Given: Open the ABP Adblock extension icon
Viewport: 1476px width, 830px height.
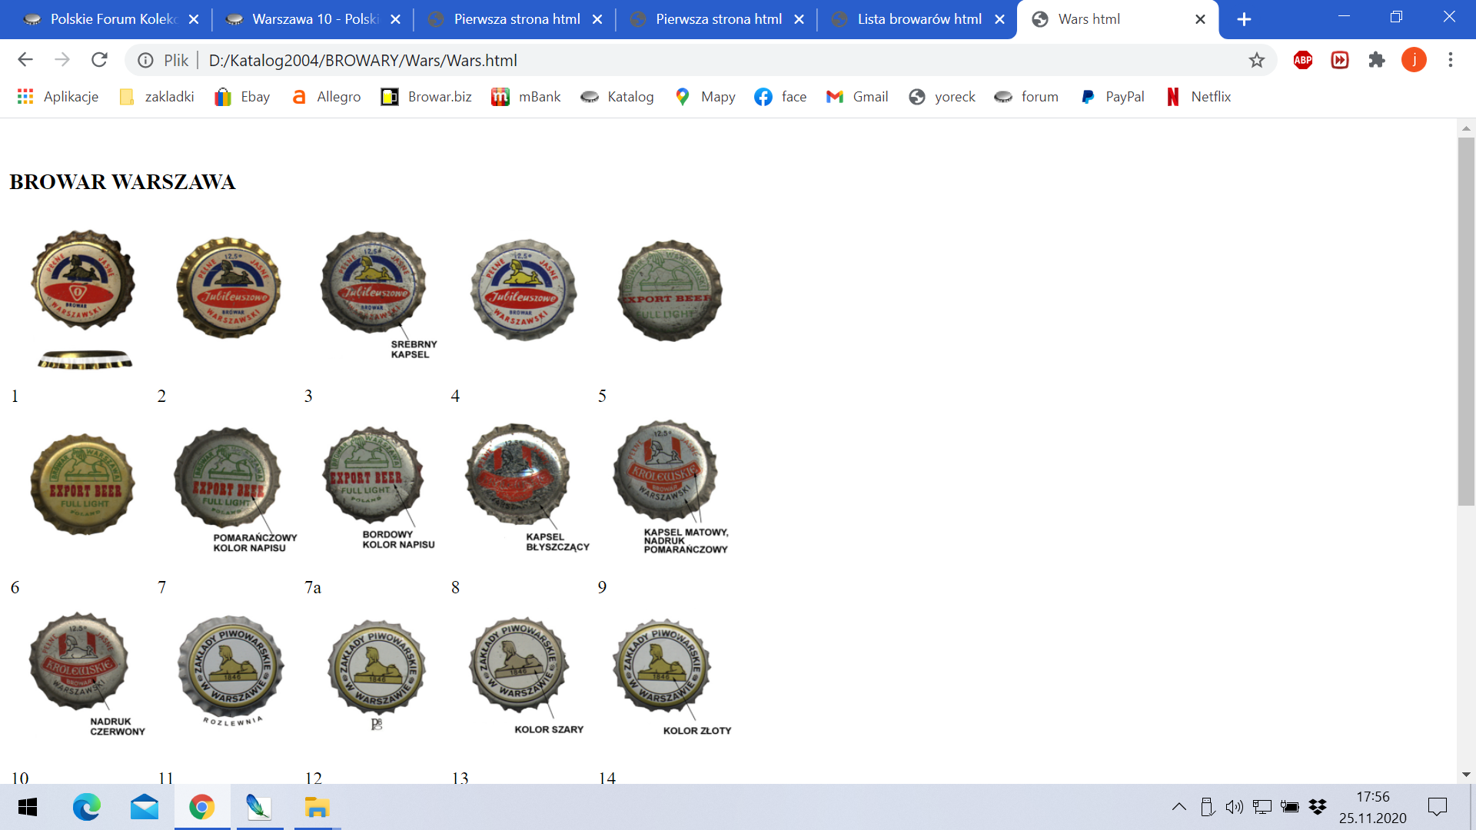Looking at the screenshot, I should pyautogui.click(x=1303, y=60).
